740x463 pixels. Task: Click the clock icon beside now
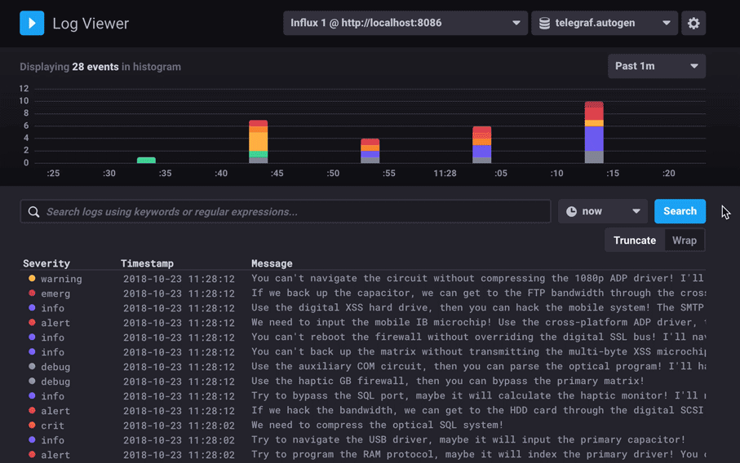click(572, 212)
